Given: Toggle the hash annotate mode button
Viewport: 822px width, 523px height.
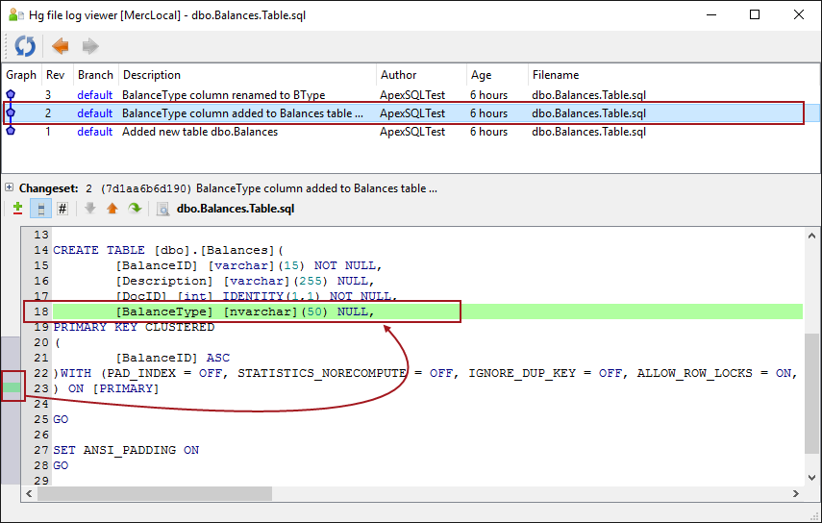Looking at the screenshot, I should pyautogui.click(x=62, y=208).
